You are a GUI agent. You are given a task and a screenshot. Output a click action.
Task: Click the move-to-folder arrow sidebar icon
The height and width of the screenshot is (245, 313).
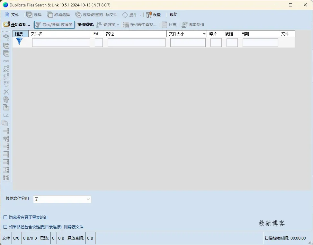tap(6, 107)
